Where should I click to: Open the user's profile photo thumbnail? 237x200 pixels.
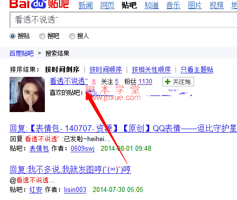coord(27,94)
